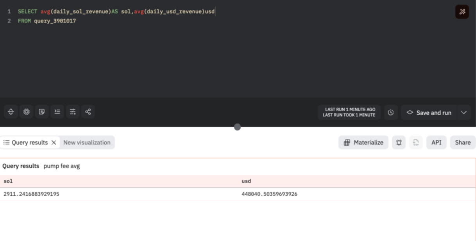Click the expand editor icon
Image resolution: width=476 pixels, height=241 pixels.
11,112
